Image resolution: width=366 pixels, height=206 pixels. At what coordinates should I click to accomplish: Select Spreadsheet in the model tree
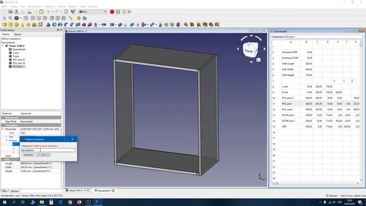tap(19, 50)
